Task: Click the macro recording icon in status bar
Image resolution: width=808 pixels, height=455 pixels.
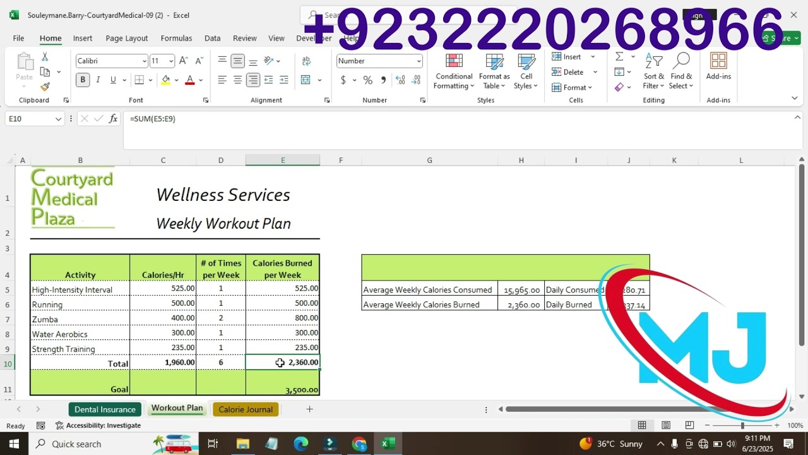Action: (41, 425)
